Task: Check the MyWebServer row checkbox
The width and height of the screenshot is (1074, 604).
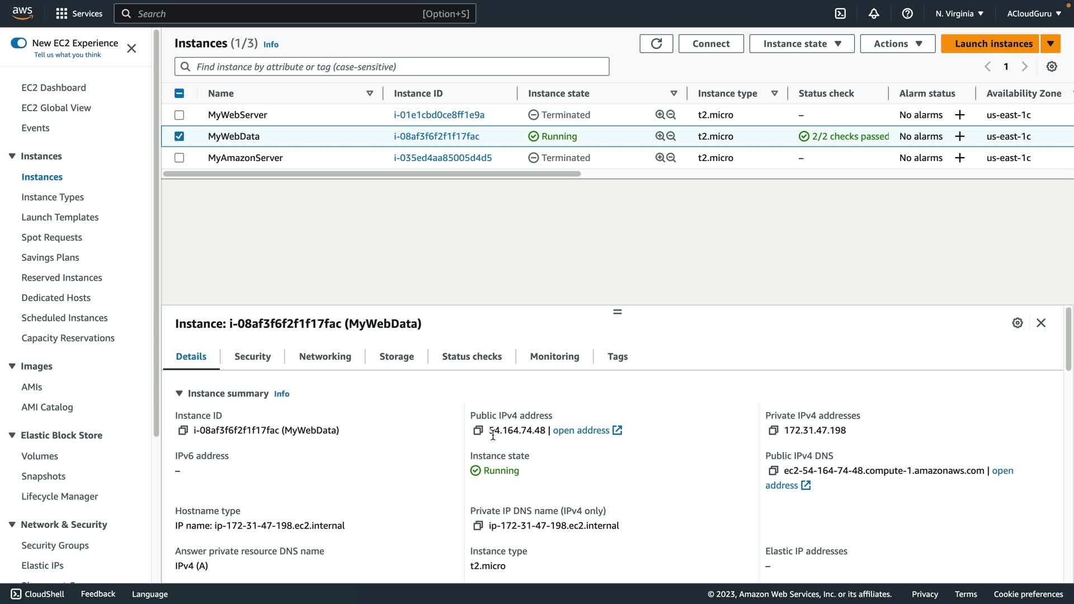Action: pyautogui.click(x=179, y=115)
